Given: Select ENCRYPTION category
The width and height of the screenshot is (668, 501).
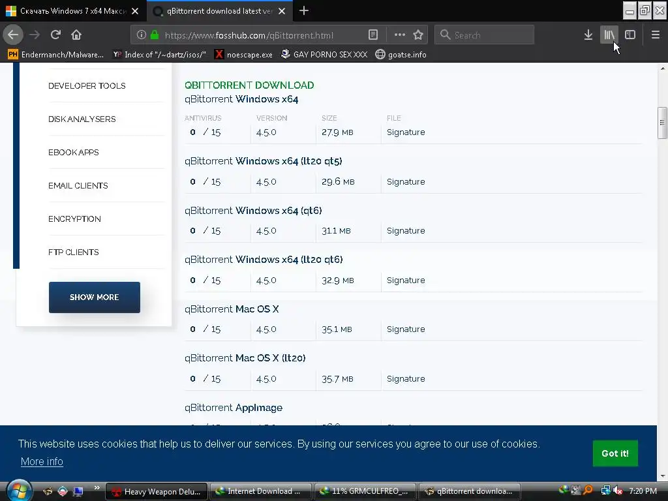Looking at the screenshot, I should click(74, 219).
